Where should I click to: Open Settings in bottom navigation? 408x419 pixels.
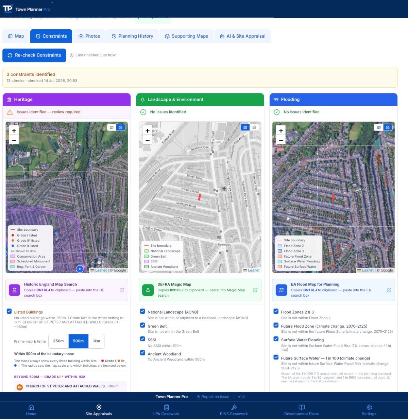point(369,410)
